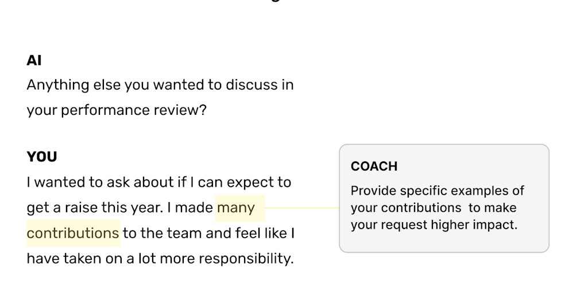The height and width of the screenshot is (294, 588).
Task: Select the highlighted word "many"
Action: [235, 207]
